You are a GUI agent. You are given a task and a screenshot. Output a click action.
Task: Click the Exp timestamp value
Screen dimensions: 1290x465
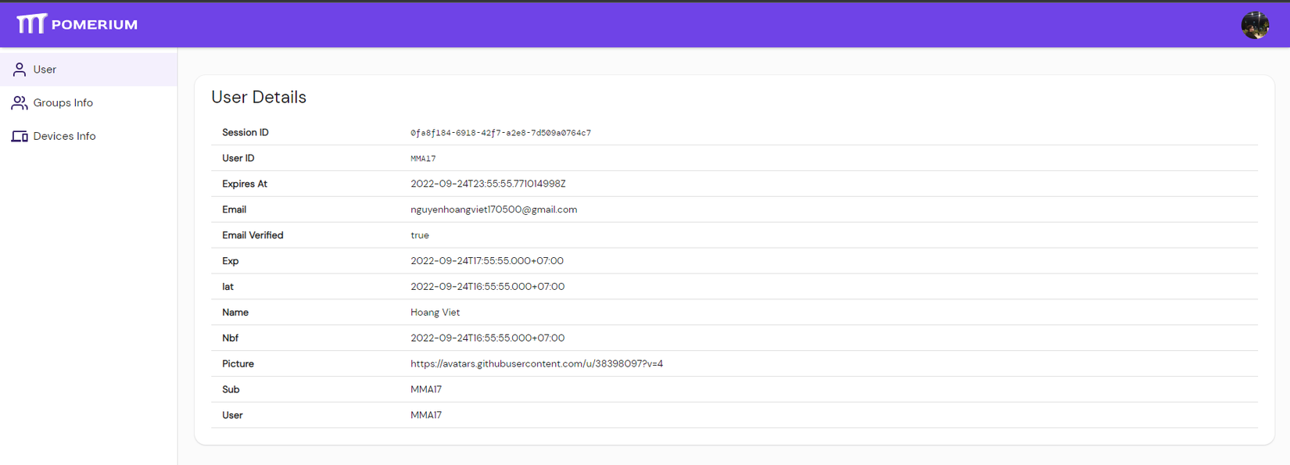click(x=487, y=261)
